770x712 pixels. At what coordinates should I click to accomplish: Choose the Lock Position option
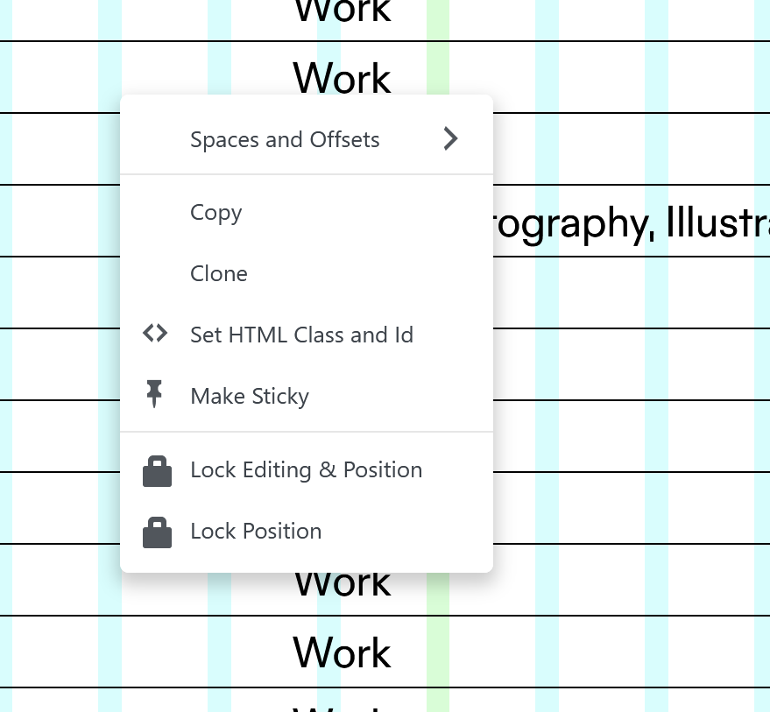click(x=256, y=532)
